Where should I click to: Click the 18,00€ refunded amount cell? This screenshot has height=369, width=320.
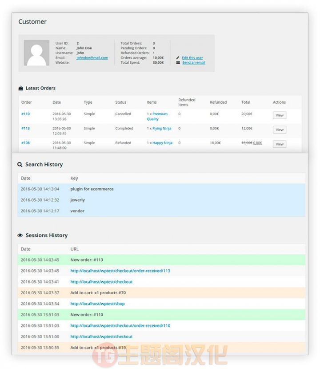[215, 143]
